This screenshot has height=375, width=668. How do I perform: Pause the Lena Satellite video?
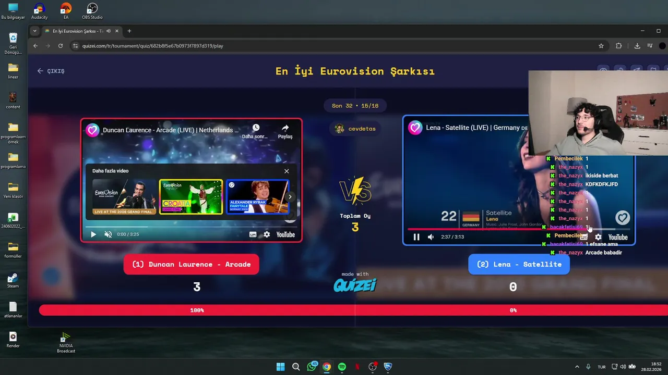(416, 237)
